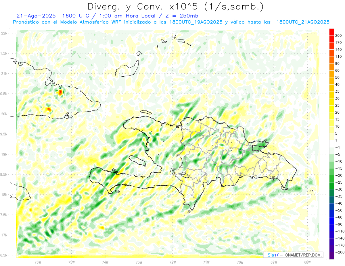This screenshot has height=266, width=345.
Task: Click the dark purple swatch below -200
Action: click(x=332, y=256)
